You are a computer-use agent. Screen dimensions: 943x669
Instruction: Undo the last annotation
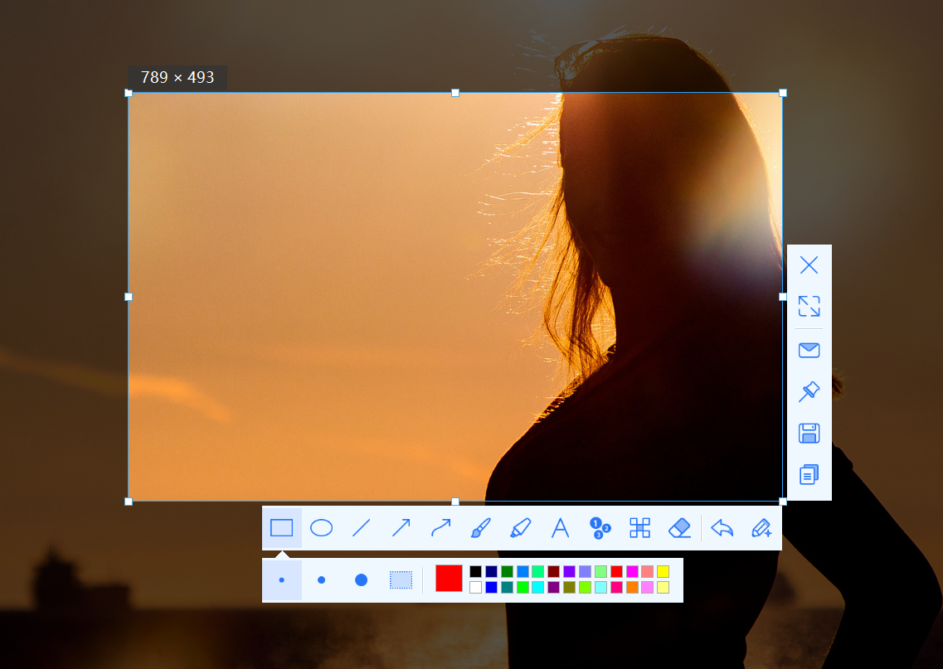click(722, 528)
